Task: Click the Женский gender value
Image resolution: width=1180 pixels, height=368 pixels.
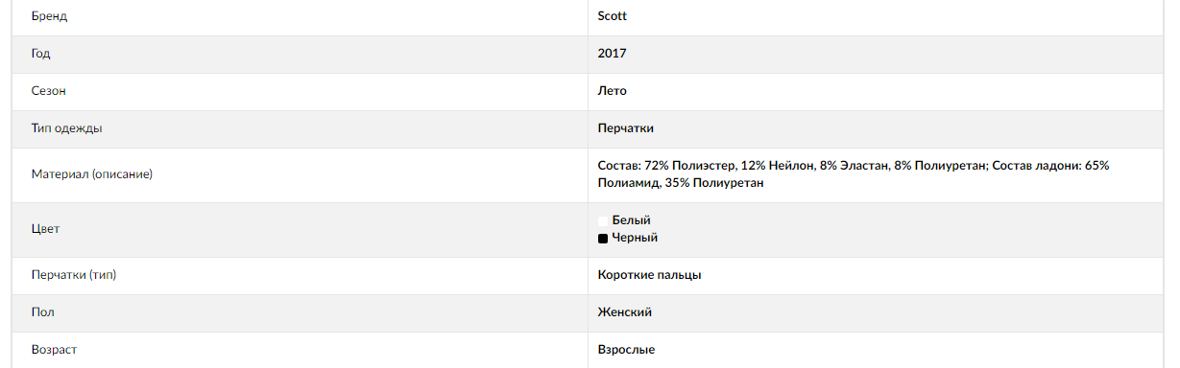Action: click(x=625, y=313)
